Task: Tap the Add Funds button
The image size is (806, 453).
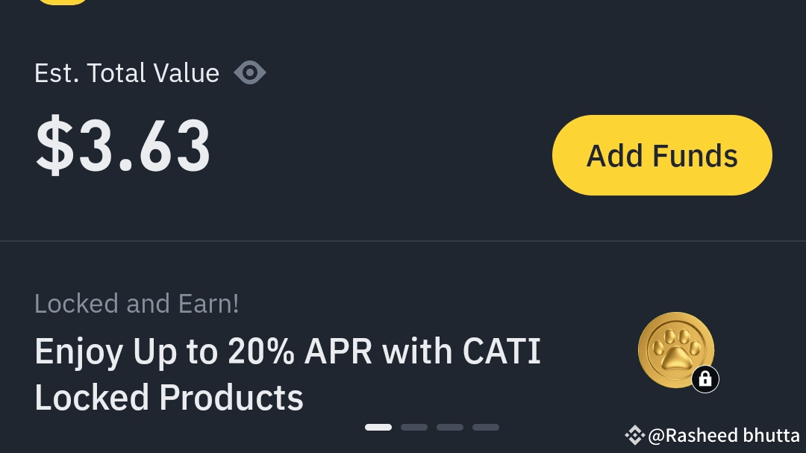Action: point(662,155)
